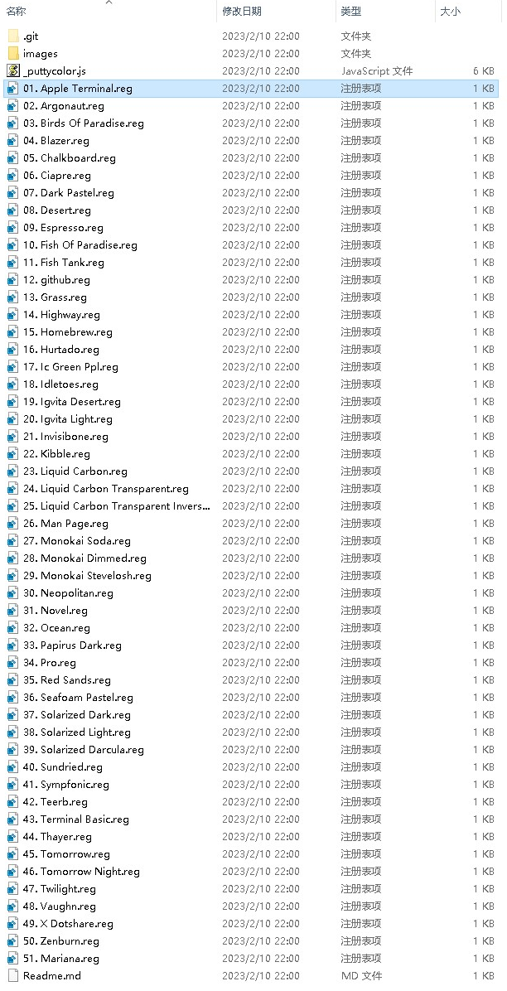The height and width of the screenshot is (991, 507).
Task: Click the registry icon of 32. Ocean.reg
Action: 13,627
